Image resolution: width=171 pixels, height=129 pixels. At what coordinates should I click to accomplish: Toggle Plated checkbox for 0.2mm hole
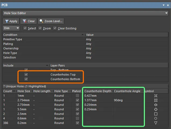[x=77, y=123]
